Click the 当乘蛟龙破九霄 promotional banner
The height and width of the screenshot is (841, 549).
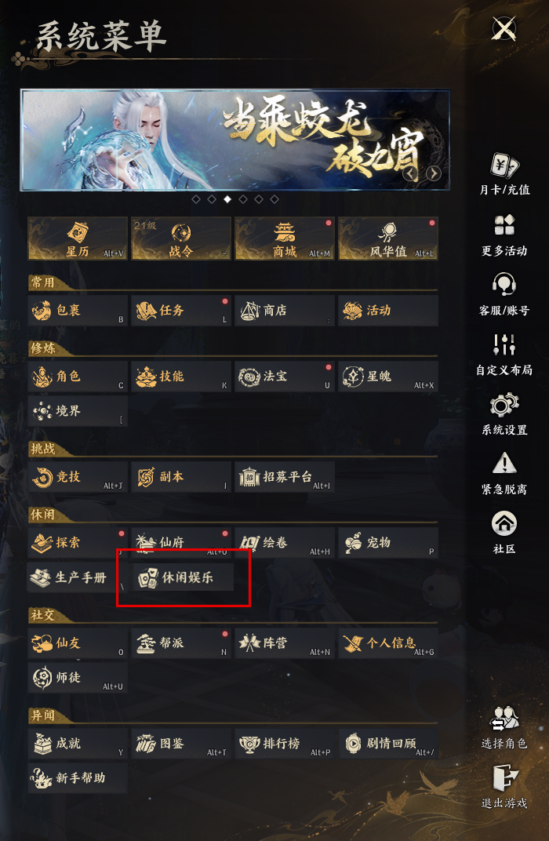click(235, 140)
